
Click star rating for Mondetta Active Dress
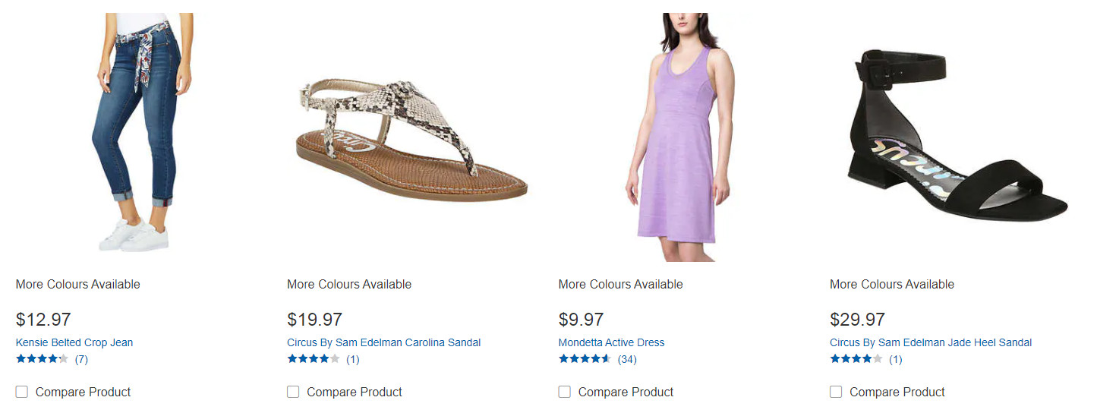coord(585,359)
